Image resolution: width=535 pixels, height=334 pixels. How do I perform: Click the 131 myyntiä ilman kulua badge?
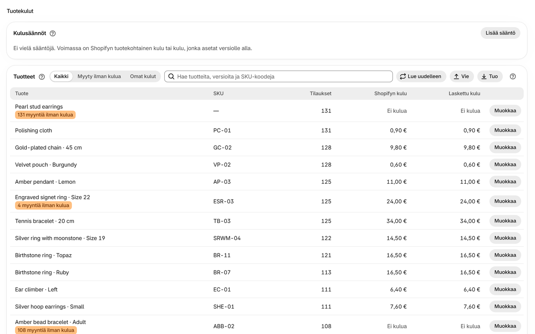pos(45,115)
